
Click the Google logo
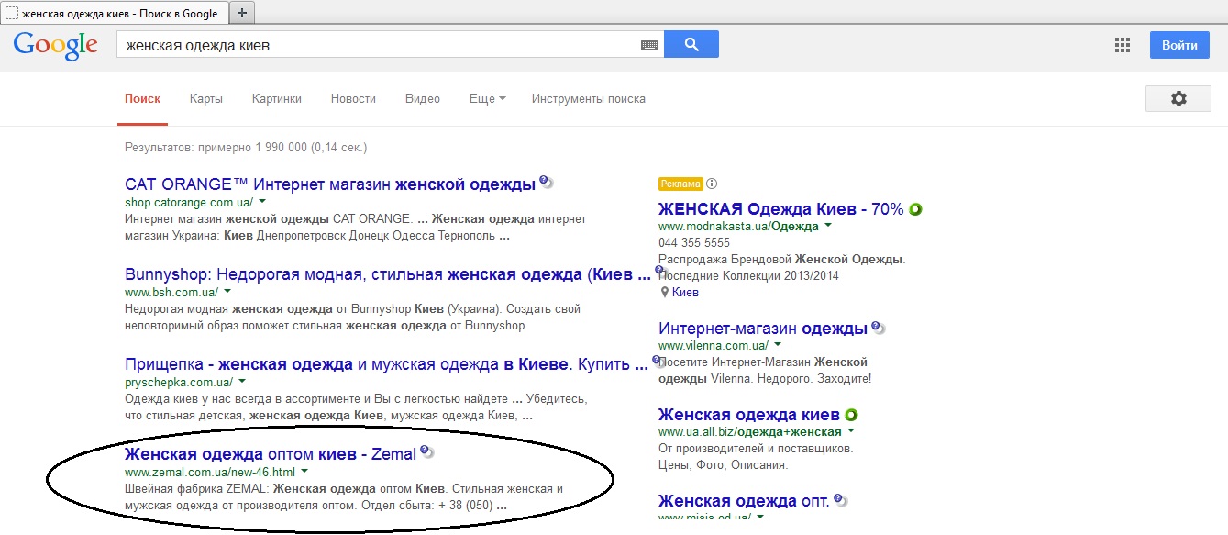(x=55, y=45)
